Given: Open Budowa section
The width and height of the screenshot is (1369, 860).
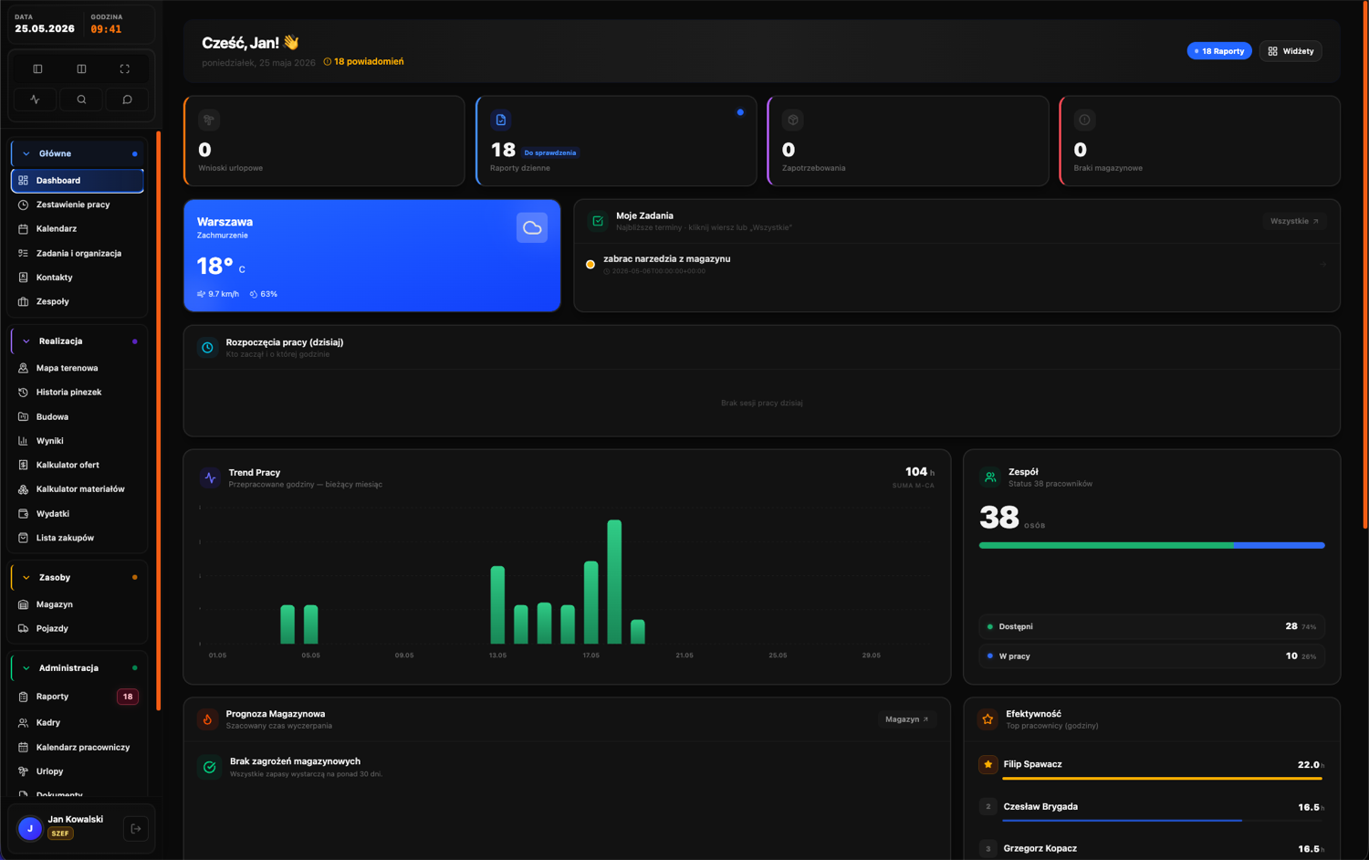Looking at the screenshot, I should point(78,417).
